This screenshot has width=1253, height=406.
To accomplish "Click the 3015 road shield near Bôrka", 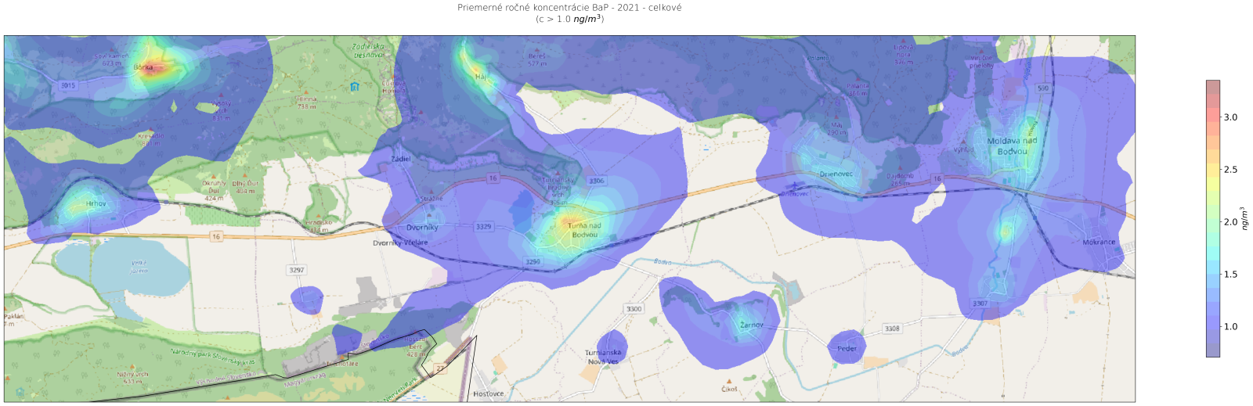I will pos(68,85).
